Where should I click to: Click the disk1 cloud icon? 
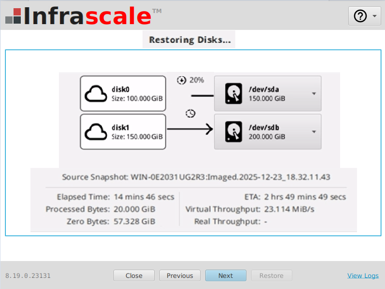click(x=96, y=131)
